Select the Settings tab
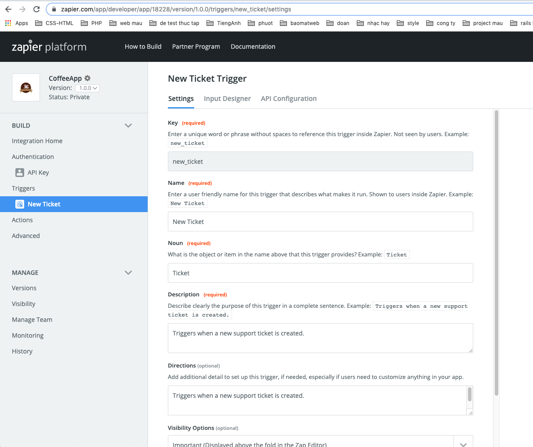 point(181,99)
